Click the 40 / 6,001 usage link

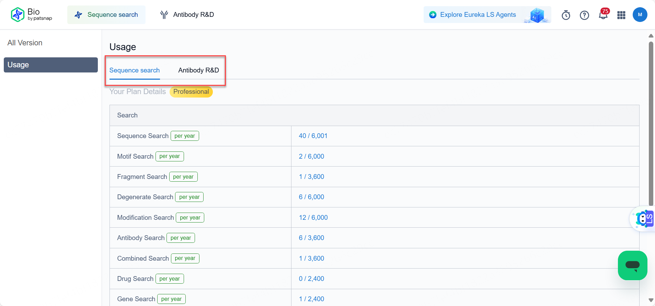(x=313, y=136)
